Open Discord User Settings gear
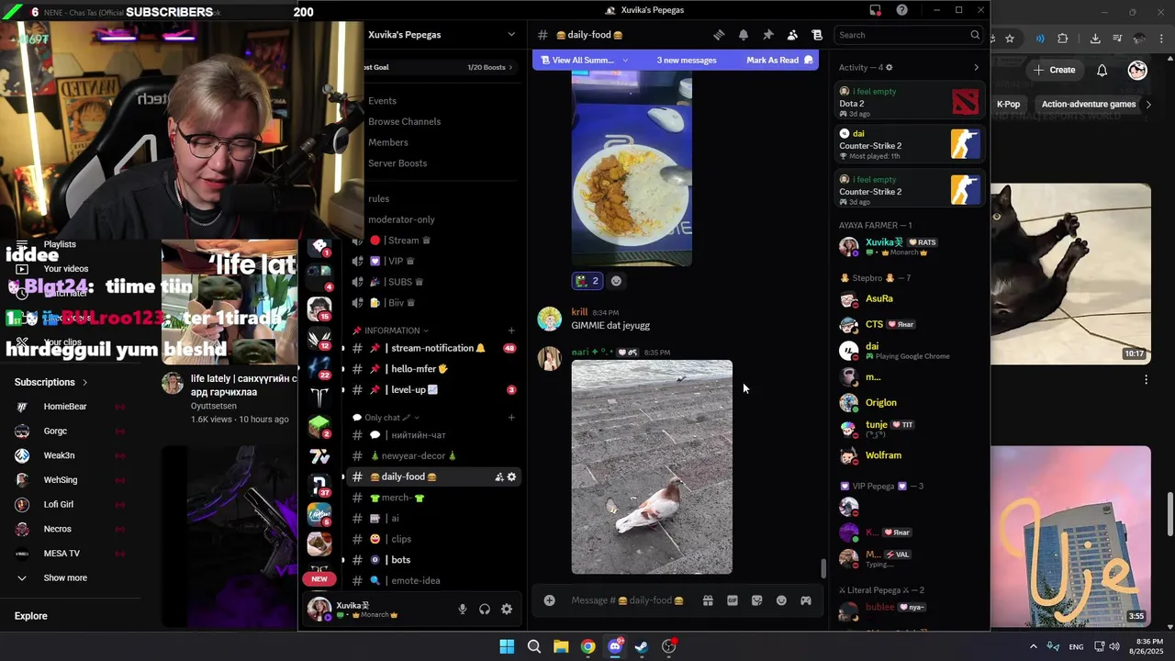 [x=507, y=609]
